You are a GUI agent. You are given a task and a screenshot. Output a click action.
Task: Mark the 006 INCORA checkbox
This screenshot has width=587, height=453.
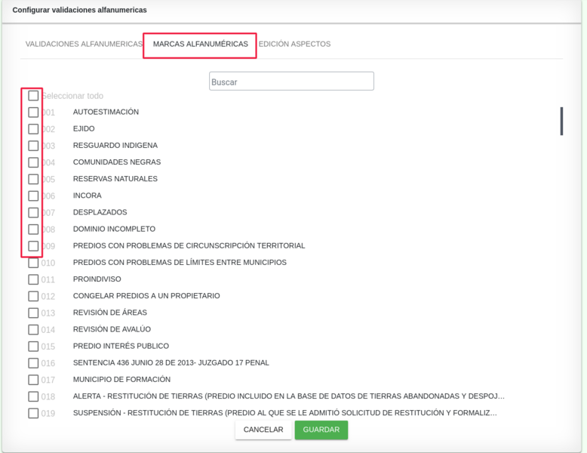pos(33,196)
